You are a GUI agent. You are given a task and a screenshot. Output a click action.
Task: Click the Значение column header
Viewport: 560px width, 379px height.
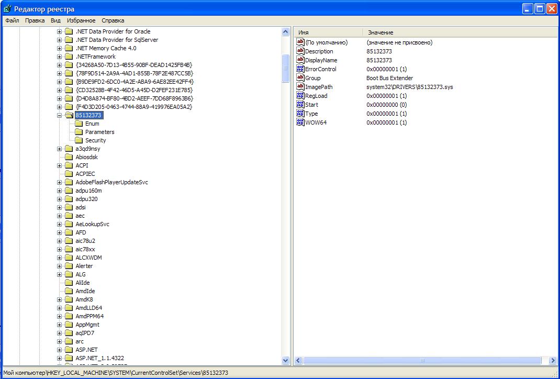pyautogui.click(x=380, y=32)
